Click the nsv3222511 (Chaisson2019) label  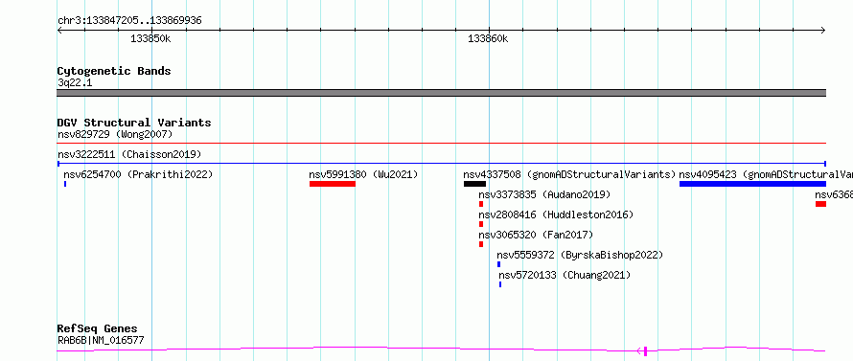(x=129, y=154)
